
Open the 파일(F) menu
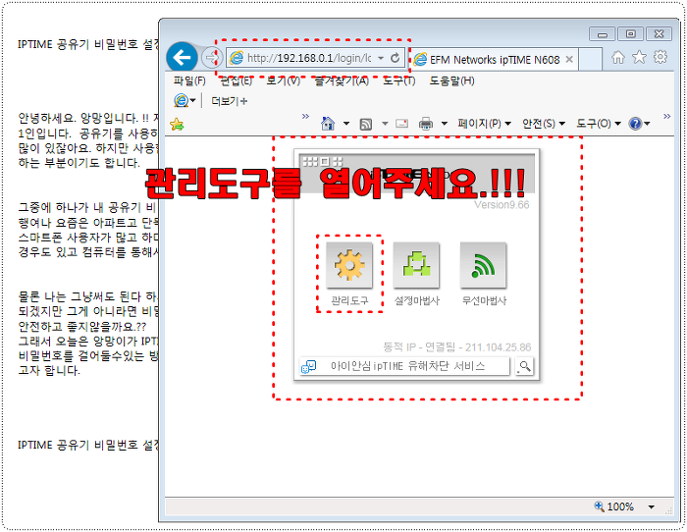point(189,80)
